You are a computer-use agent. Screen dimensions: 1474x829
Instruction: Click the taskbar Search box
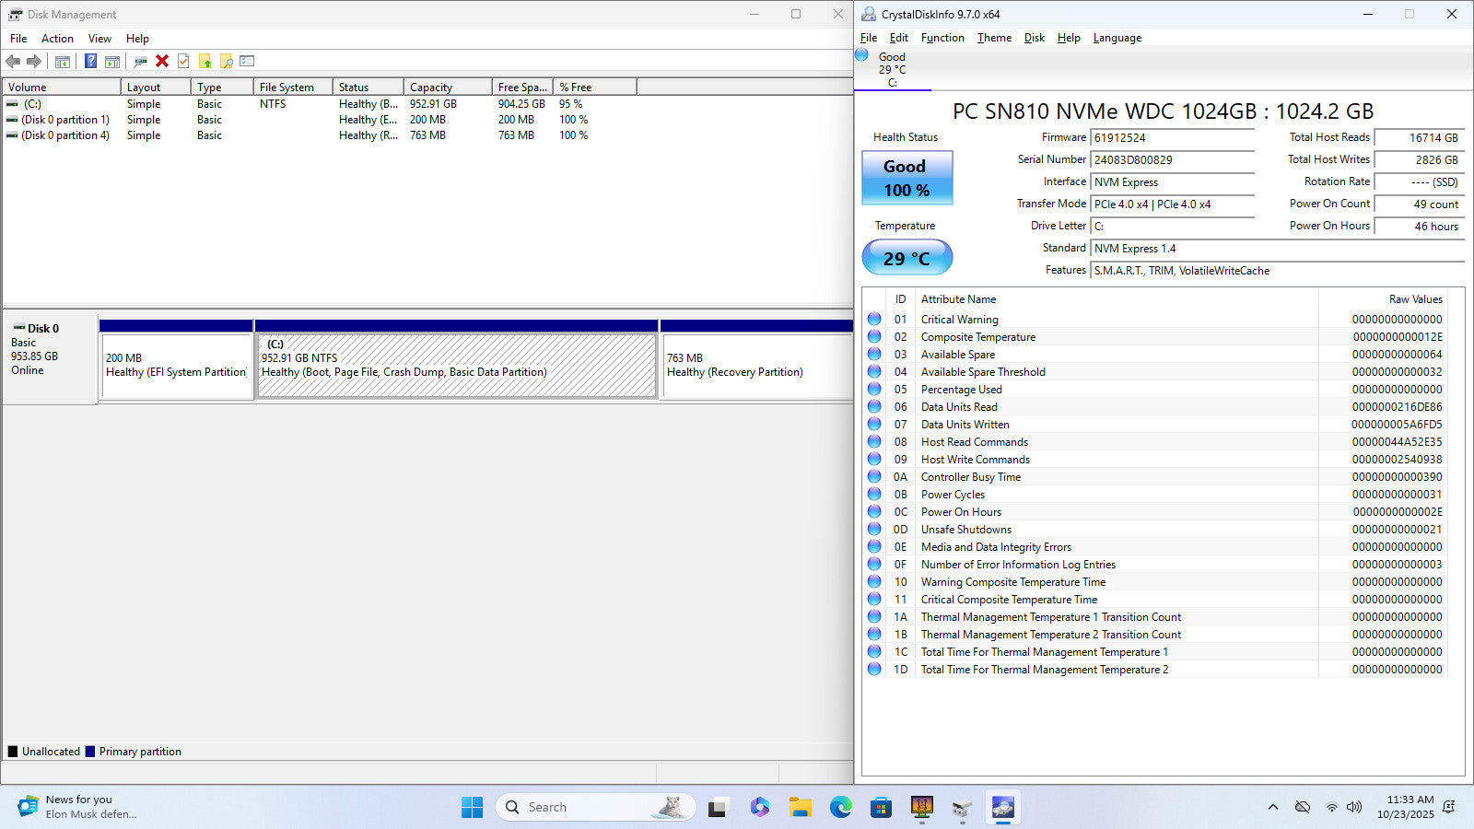tap(596, 807)
